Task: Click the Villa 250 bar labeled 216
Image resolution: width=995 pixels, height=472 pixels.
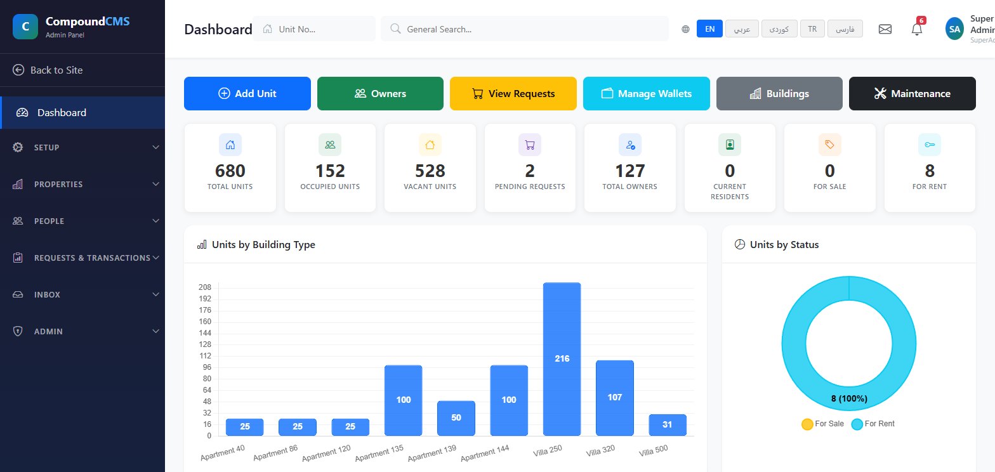Action: pyautogui.click(x=562, y=359)
